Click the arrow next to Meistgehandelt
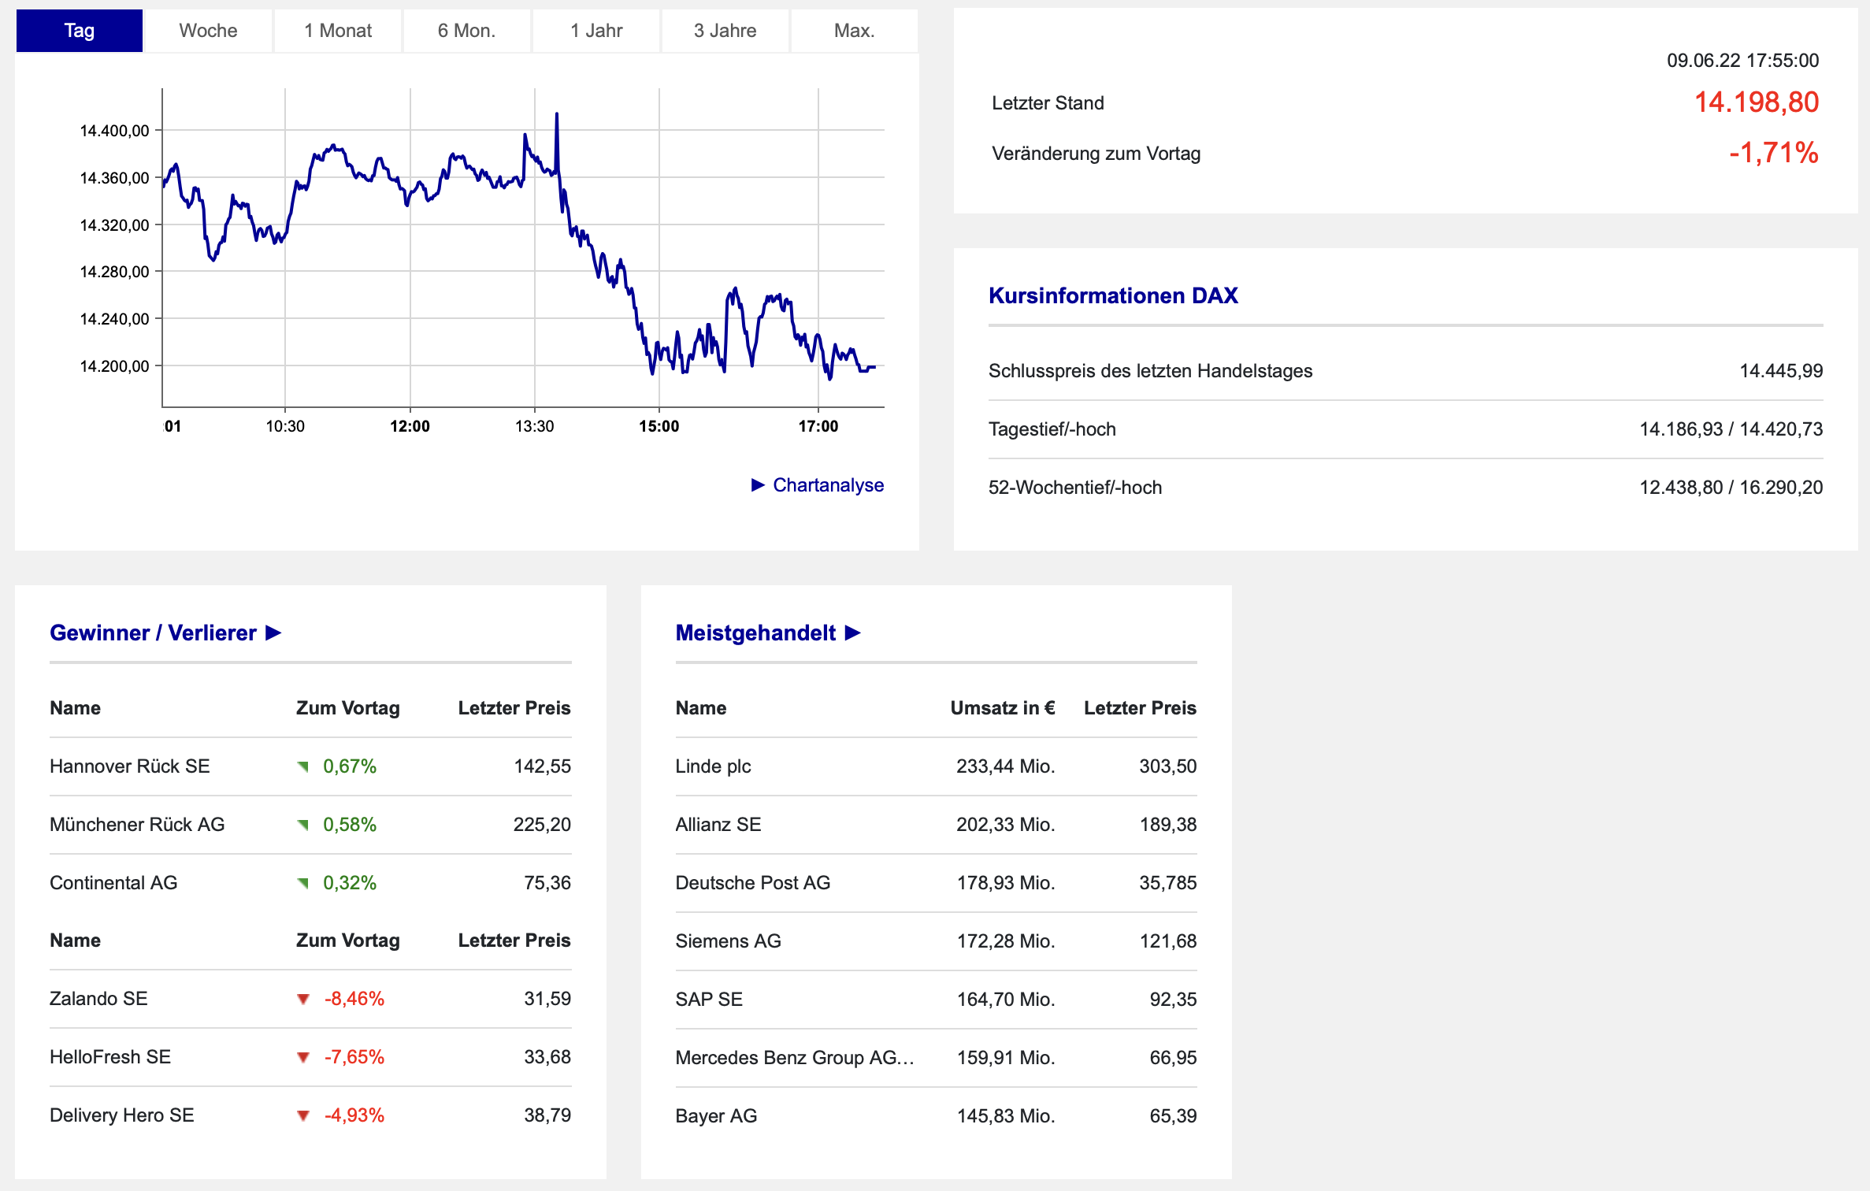The image size is (1870, 1191). click(852, 633)
